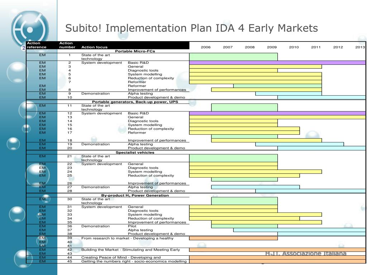367x275 pixels.
Task: Click the purple Basic R&D bar for action 2
Action: point(277,63)
